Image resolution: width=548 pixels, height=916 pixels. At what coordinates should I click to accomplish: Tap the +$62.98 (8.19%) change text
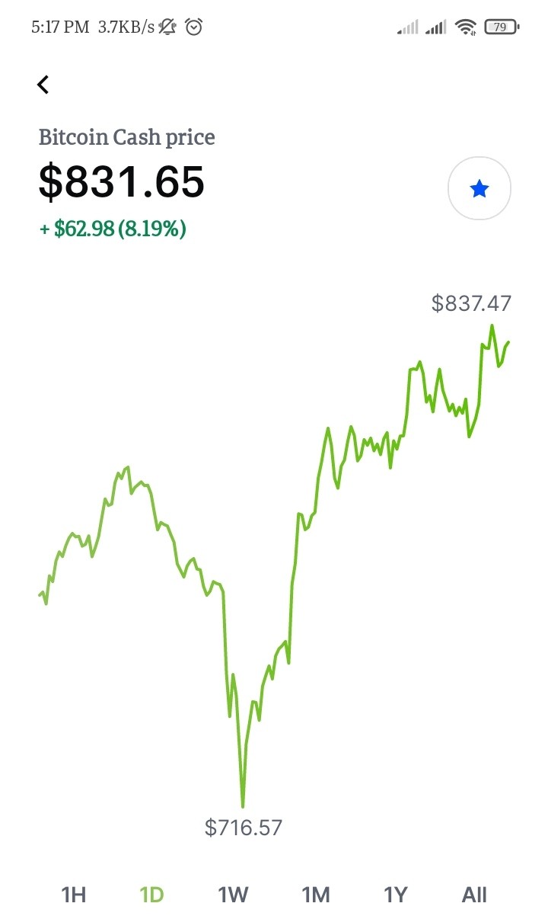(x=113, y=229)
